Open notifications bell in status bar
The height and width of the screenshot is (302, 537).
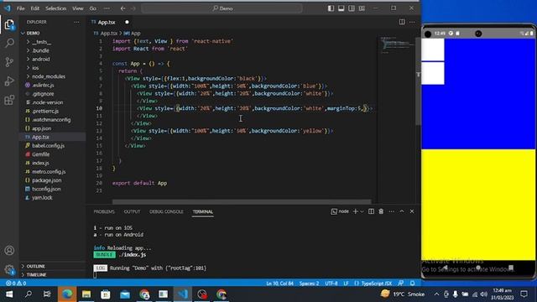(413, 284)
